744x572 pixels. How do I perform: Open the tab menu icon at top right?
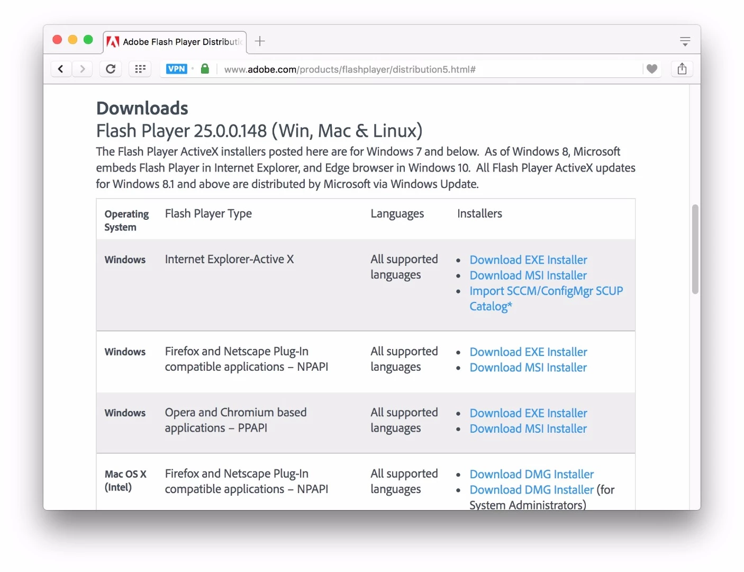coord(685,41)
